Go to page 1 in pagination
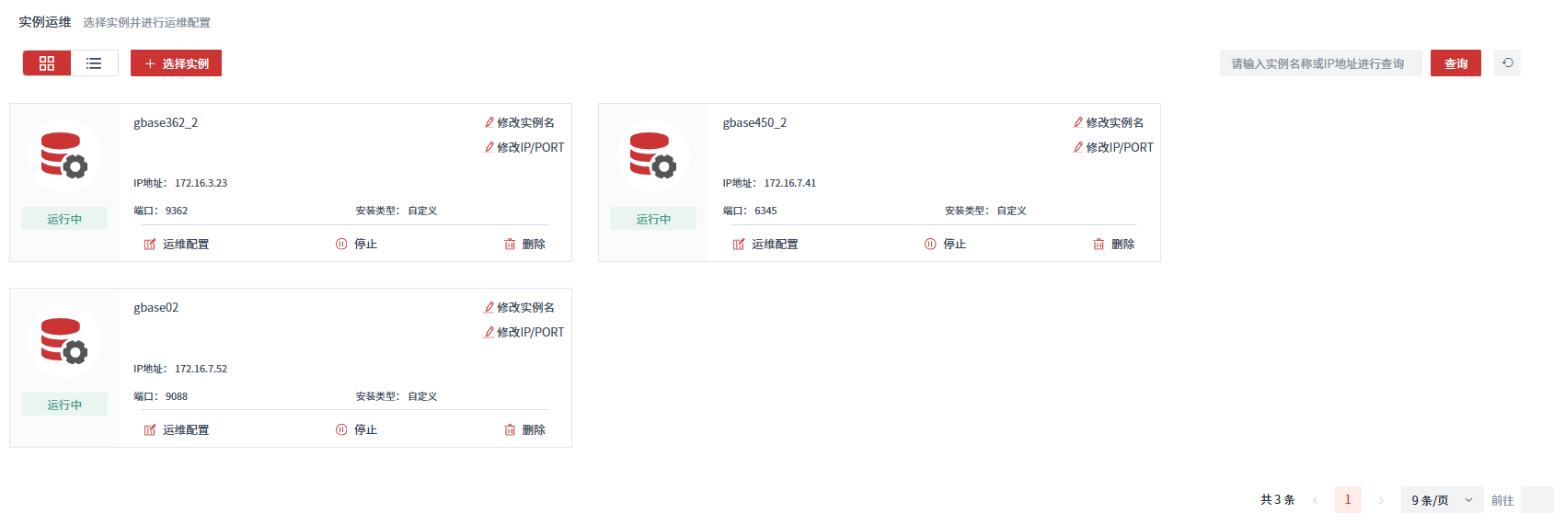 click(1348, 500)
